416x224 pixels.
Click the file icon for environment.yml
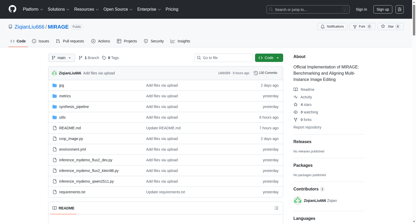coord(55,149)
